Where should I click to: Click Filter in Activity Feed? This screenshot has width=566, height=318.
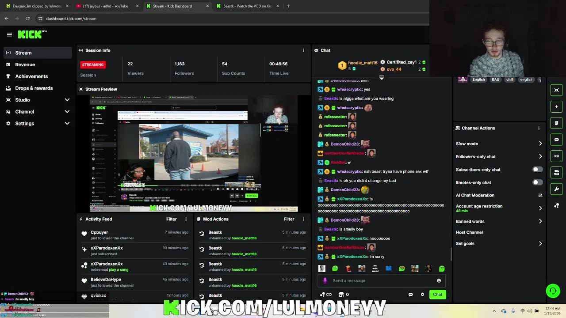(171, 219)
